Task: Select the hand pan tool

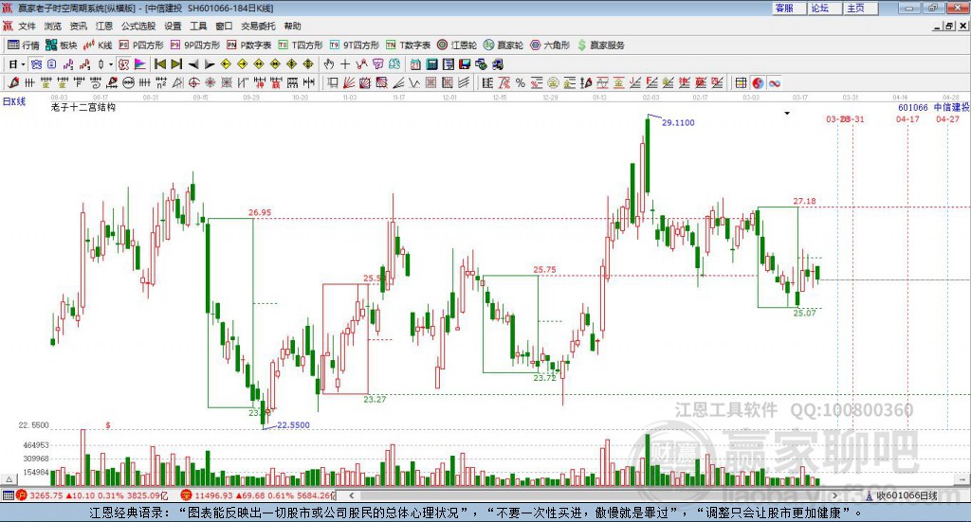Action: click(x=329, y=64)
